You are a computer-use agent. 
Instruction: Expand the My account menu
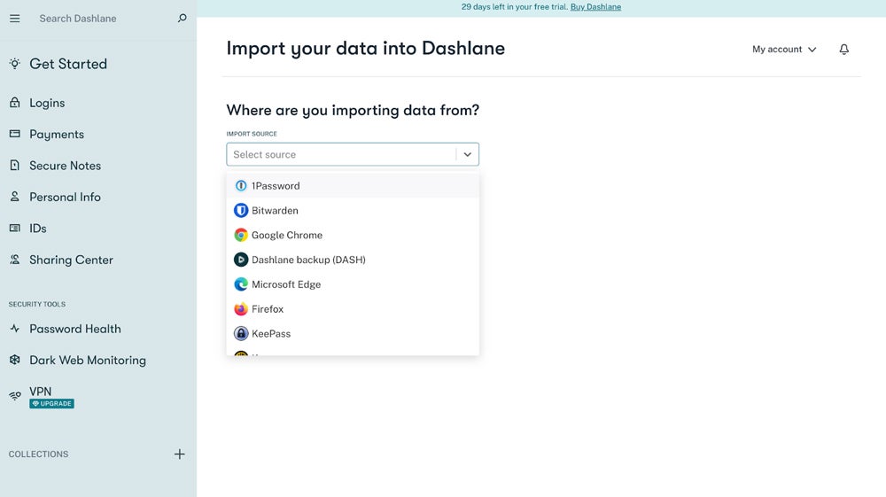pyautogui.click(x=784, y=50)
